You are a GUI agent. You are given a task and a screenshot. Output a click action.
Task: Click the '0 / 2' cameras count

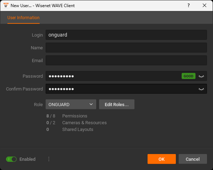[51, 123]
